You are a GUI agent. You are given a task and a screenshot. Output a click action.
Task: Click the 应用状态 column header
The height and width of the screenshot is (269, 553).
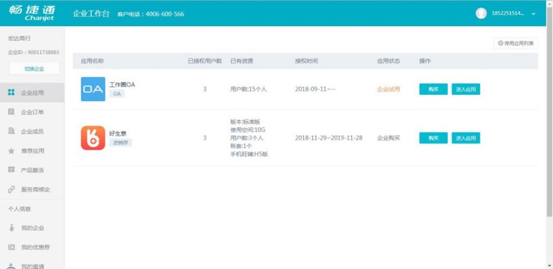pos(388,61)
